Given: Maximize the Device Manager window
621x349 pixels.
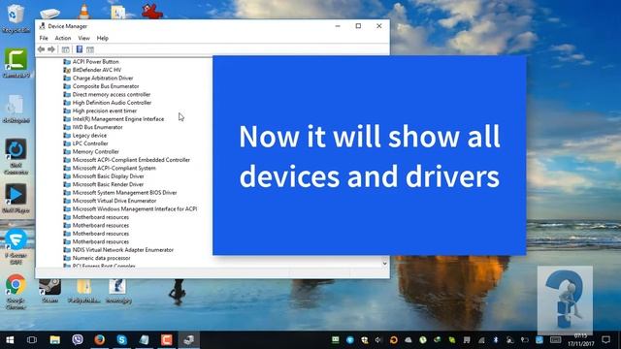Looking at the screenshot, I should tap(358, 26).
